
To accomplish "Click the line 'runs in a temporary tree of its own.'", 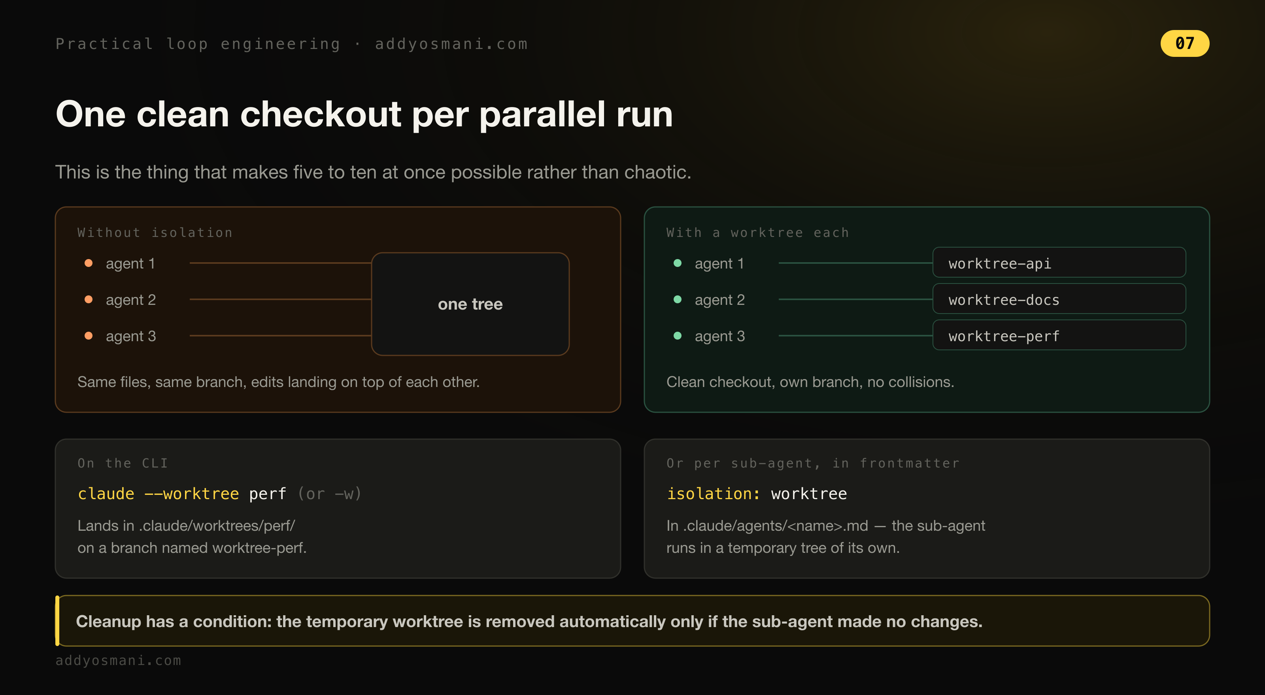I will point(783,548).
